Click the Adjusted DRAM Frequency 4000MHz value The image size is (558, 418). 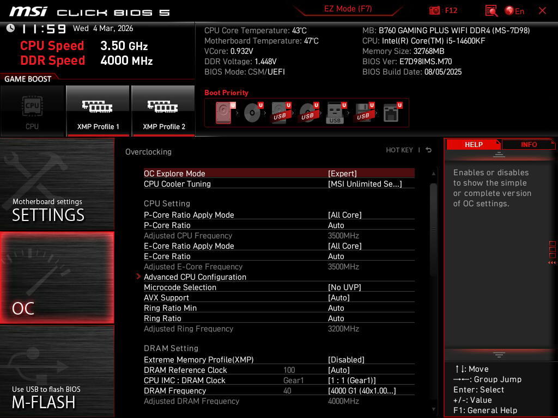coord(343,401)
